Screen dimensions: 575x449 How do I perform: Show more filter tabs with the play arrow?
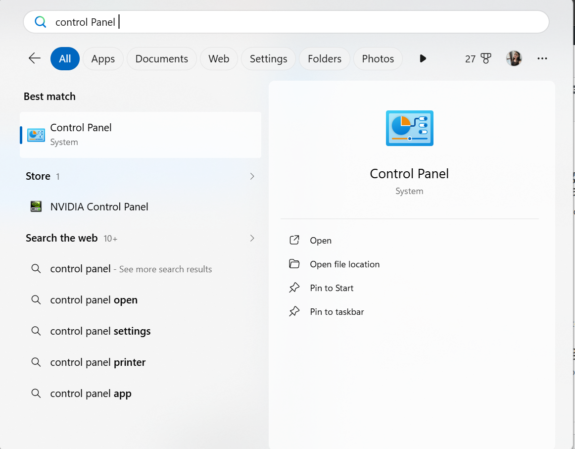click(423, 58)
